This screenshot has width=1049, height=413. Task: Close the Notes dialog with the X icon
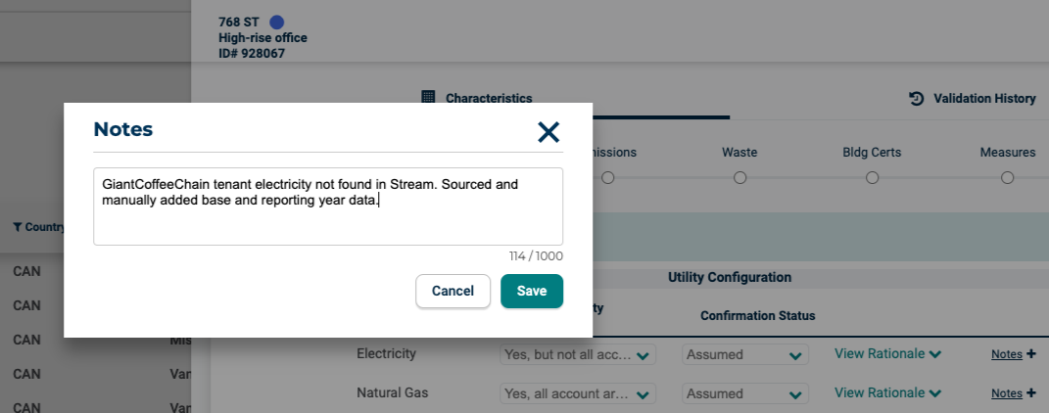pyautogui.click(x=548, y=132)
